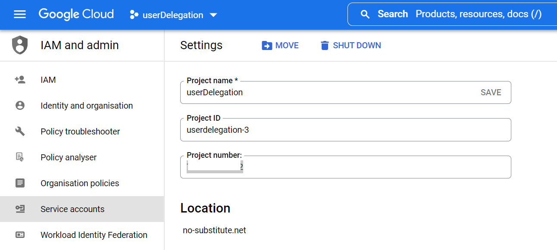This screenshot has height=250, width=557.
Task: Click the Organisation policies list icon
Action: tap(20, 183)
